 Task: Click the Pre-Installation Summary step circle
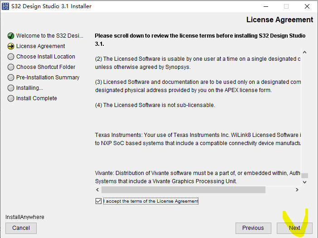pyautogui.click(x=11, y=78)
